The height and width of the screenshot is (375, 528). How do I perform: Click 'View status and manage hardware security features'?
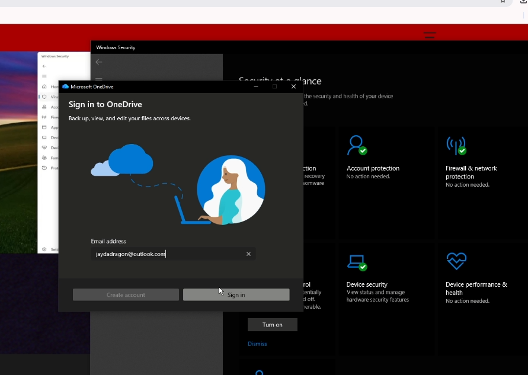pyautogui.click(x=377, y=296)
